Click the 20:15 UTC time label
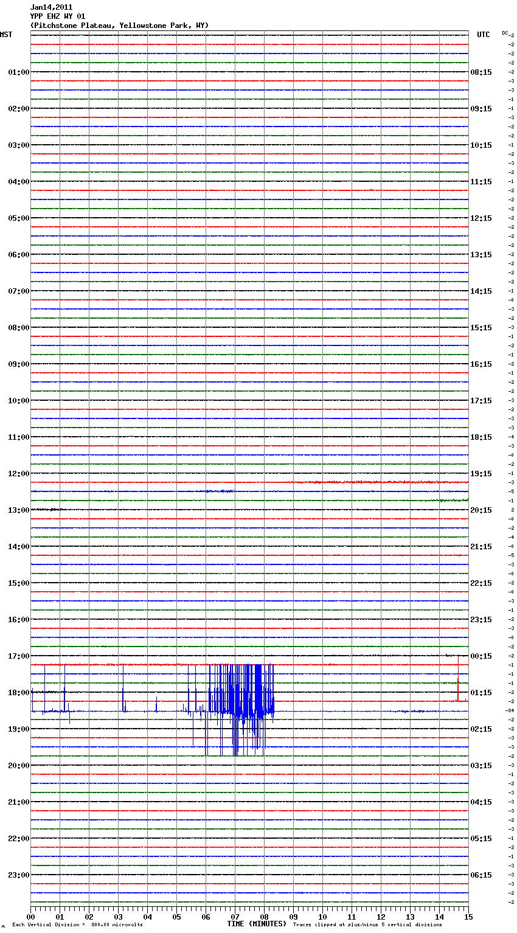The height and width of the screenshot is (933, 517). coord(481,510)
